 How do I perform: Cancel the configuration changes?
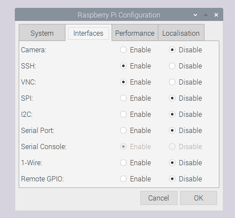point(159,198)
